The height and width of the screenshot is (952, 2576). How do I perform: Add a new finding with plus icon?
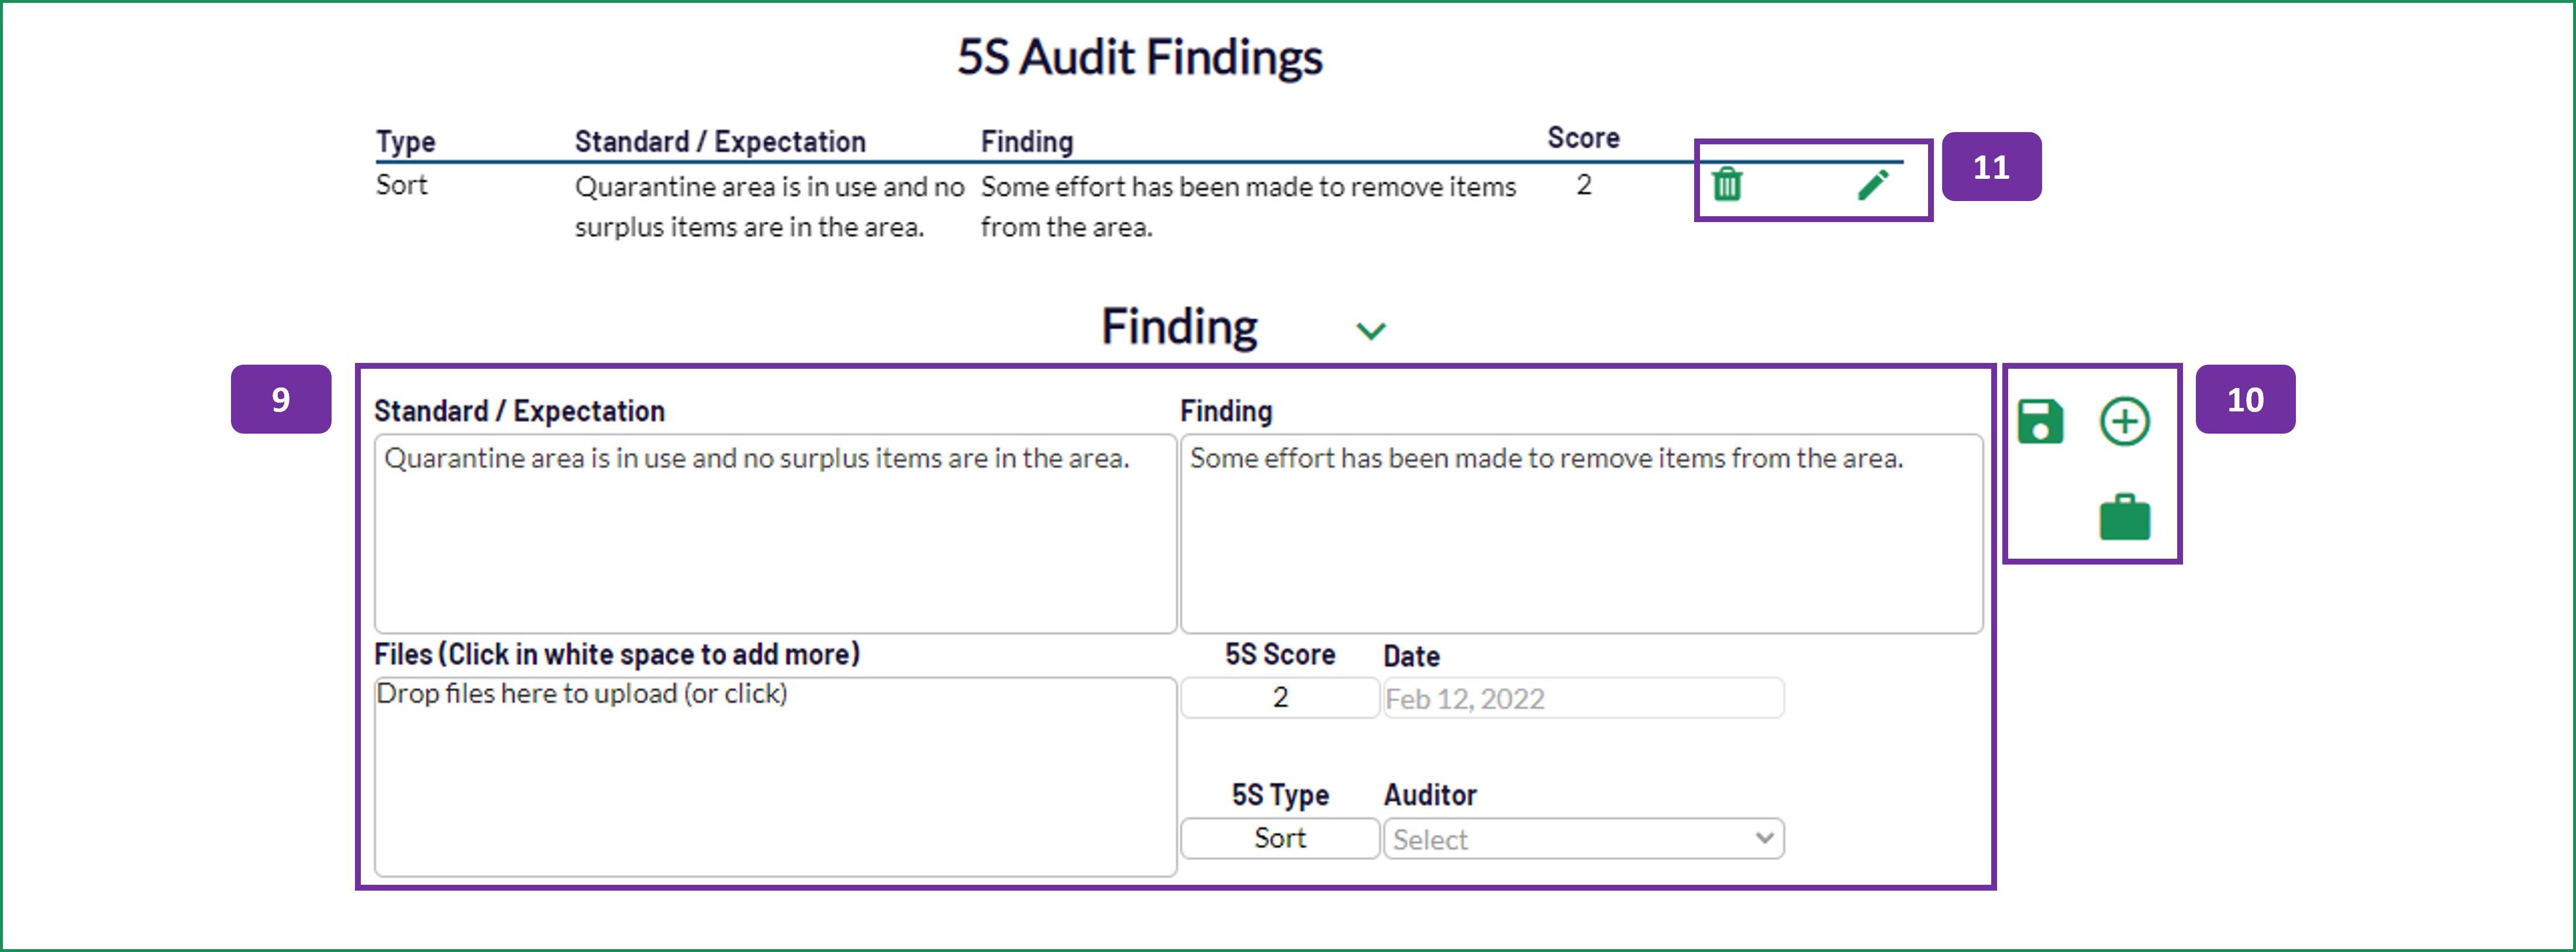tap(2124, 421)
